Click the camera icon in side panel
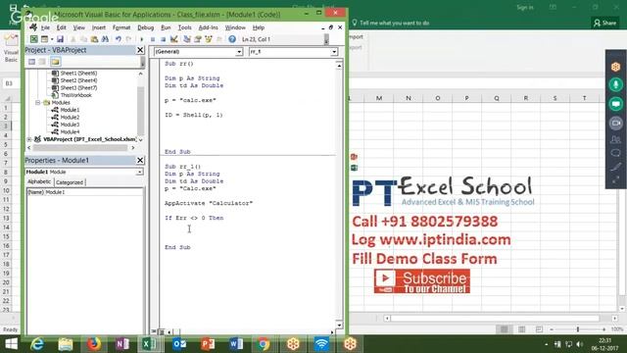Image resolution: width=627 pixels, height=353 pixels. pos(616,123)
